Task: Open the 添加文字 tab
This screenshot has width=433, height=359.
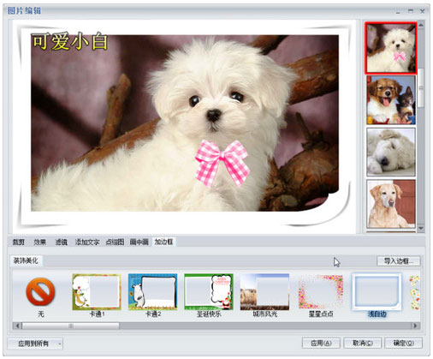Action: pyautogui.click(x=87, y=242)
